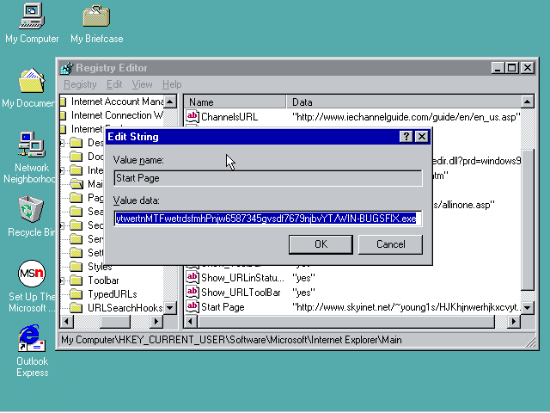This screenshot has width=550, height=413.
Task: Select the My Documents folder icon
Action: 32,81
